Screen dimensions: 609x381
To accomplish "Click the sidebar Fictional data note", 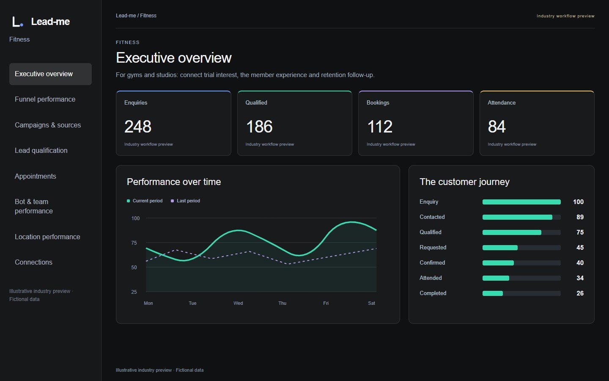I will point(25,299).
